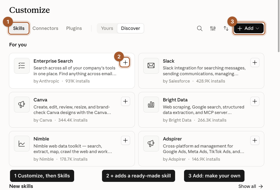Add the Enterprise Search skill with plus
The width and height of the screenshot is (280, 190).
[x=125, y=62]
